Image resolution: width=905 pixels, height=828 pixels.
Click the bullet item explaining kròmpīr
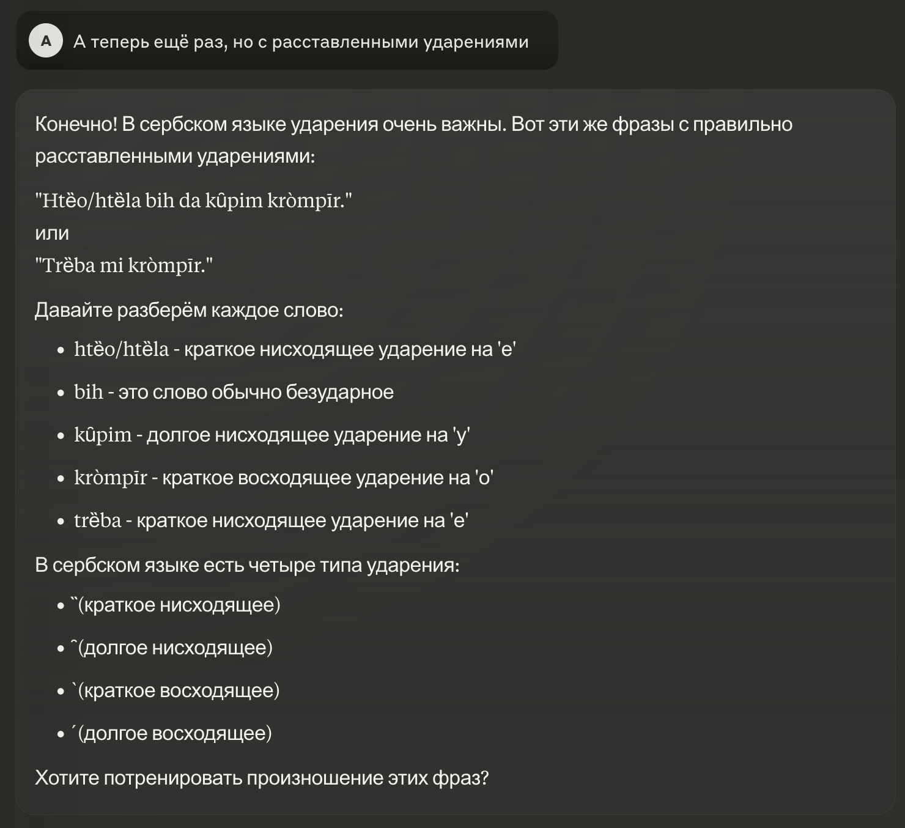pos(284,478)
